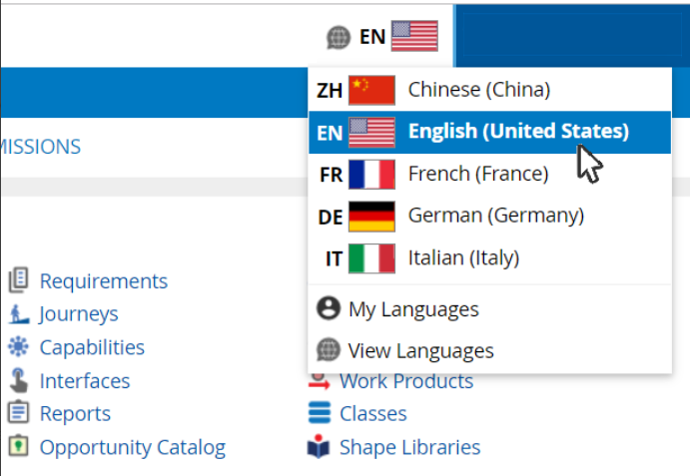Choose English (United States) from list
Viewport: 690px width, 476px height.
517,132
